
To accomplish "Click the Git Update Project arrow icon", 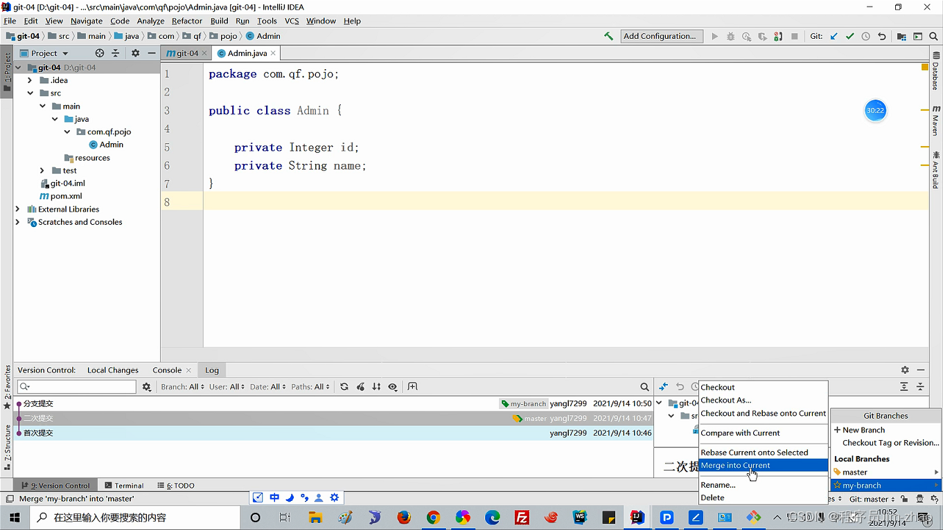I will click(x=834, y=36).
